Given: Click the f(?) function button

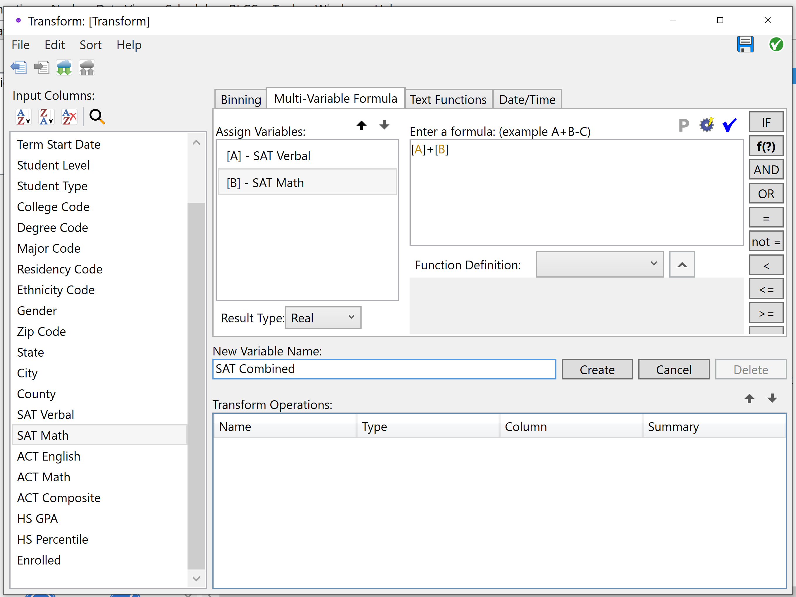Looking at the screenshot, I should (x=766, y=146).
